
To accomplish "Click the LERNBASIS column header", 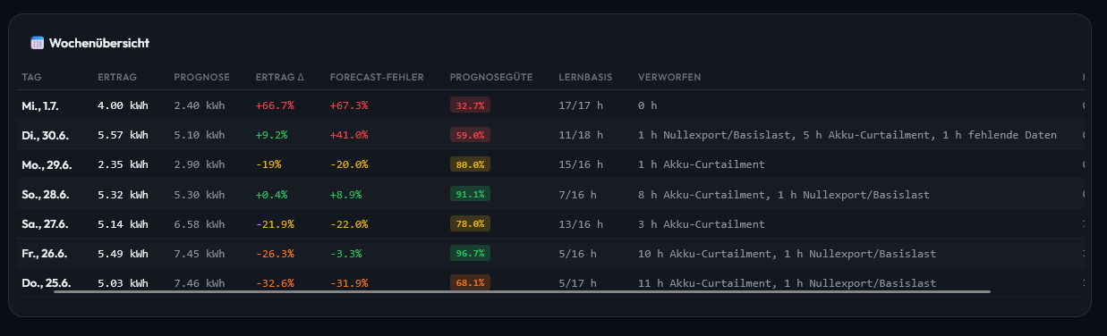I will pyautogui.click(x=585, y=77).
